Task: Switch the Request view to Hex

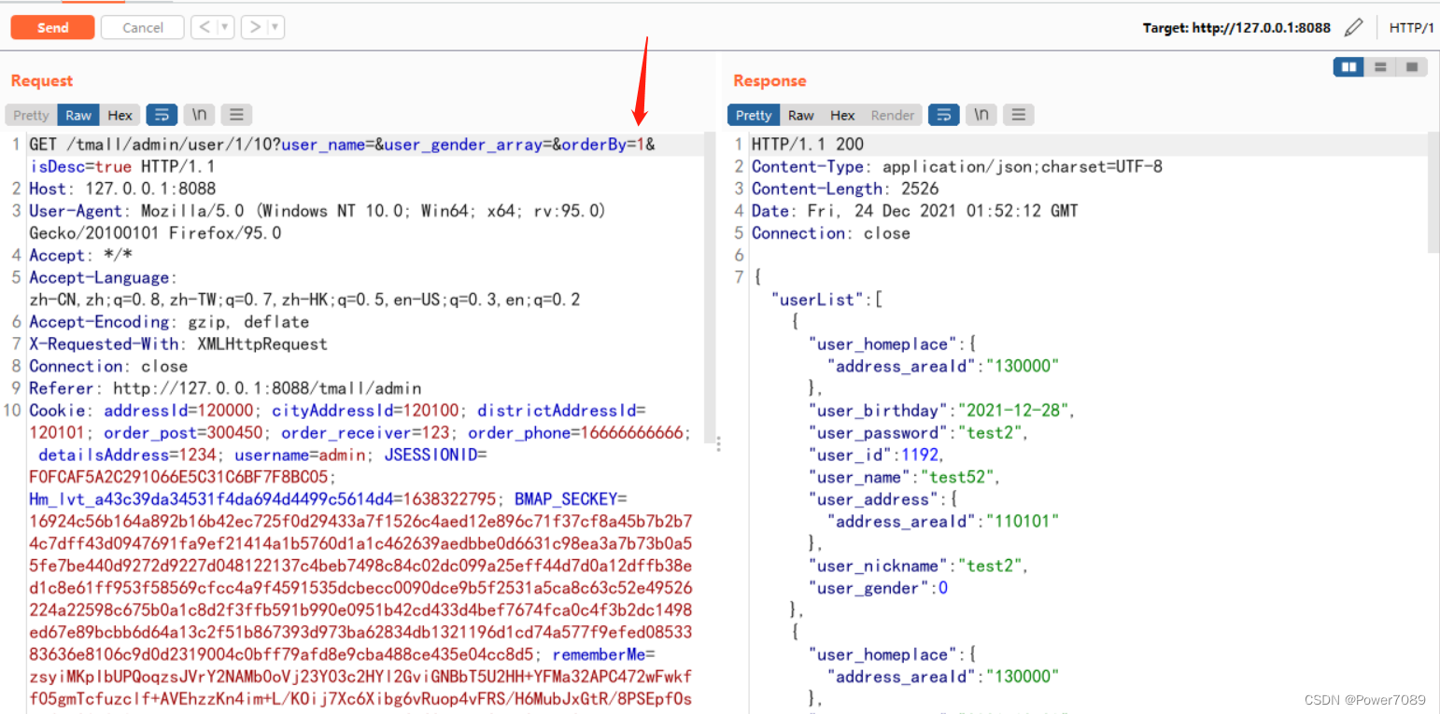Action: 120,114
